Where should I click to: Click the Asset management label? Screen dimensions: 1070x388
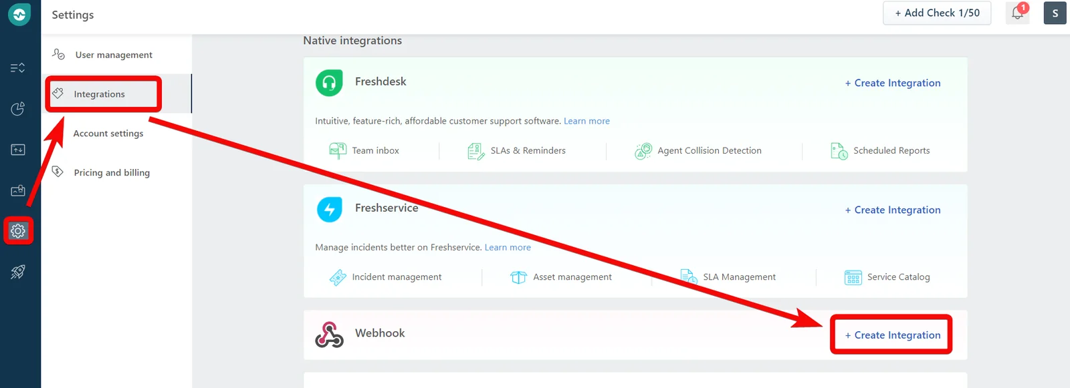[x=572, y=277]
